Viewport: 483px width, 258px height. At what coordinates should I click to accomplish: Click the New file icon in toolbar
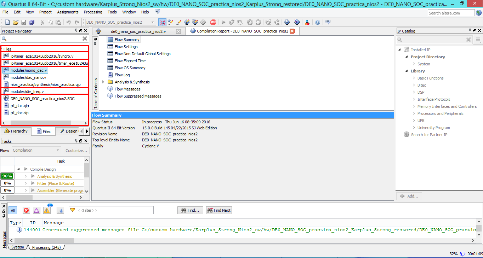pyautogui.click(x=7, y=22)
